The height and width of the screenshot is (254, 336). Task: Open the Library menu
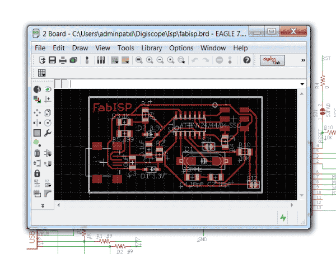pyautogui.click(x=152, y=48)
